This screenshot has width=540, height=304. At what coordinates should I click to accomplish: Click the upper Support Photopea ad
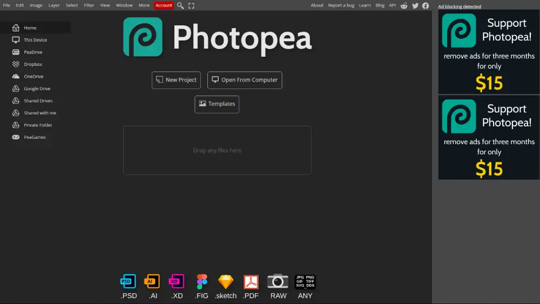tap(489, 52)
